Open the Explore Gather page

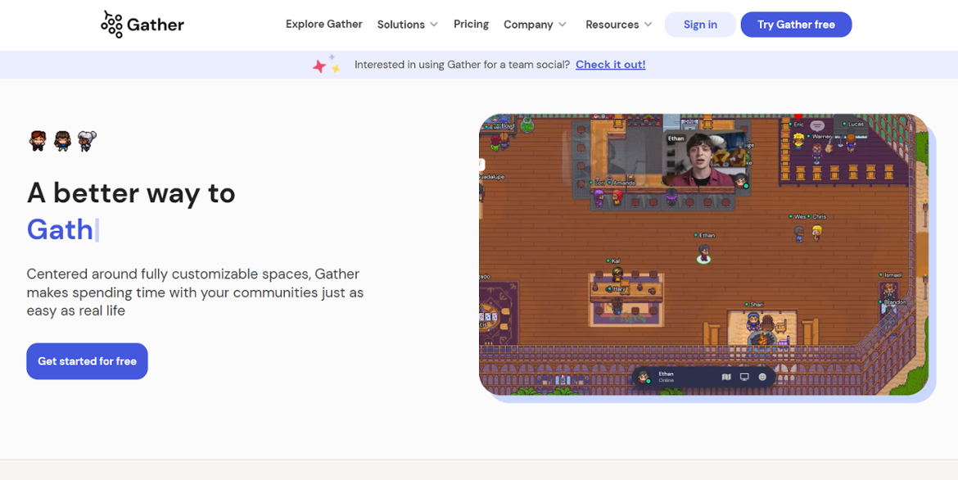[323, 24]
